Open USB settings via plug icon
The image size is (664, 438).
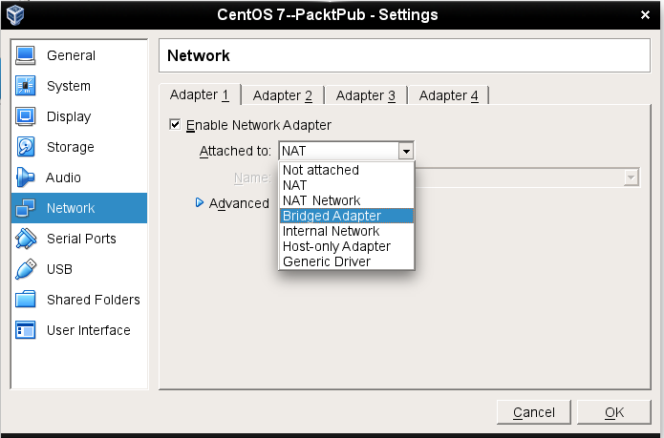tap(27, 269)
